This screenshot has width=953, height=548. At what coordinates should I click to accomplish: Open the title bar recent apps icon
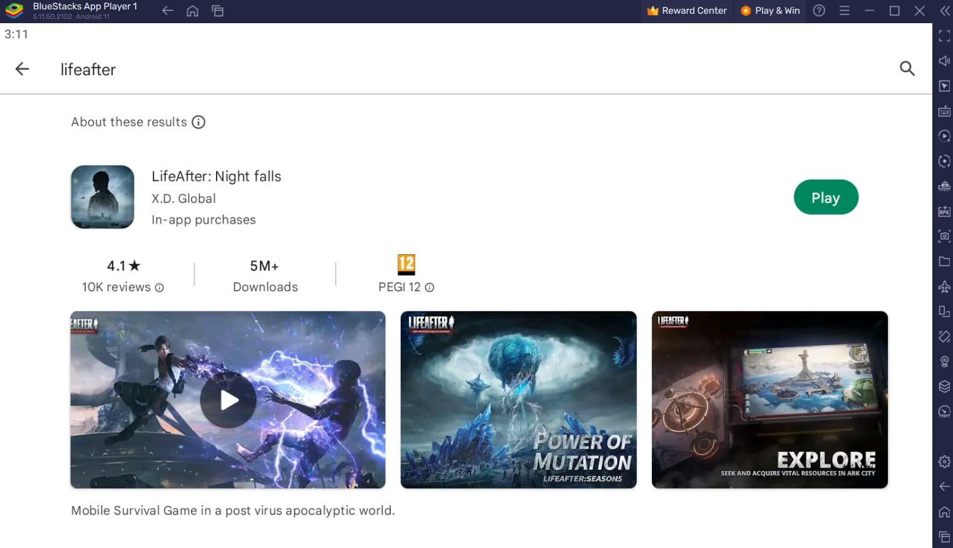pyautogui.click(x=218, y=11)
